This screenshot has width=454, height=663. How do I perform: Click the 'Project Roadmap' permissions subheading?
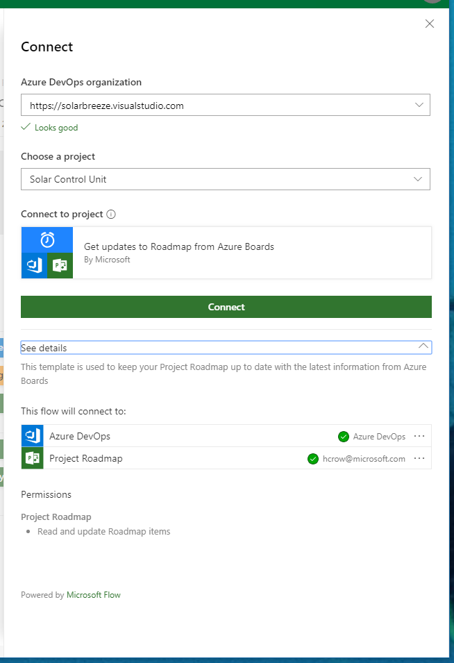click(56, 517)
